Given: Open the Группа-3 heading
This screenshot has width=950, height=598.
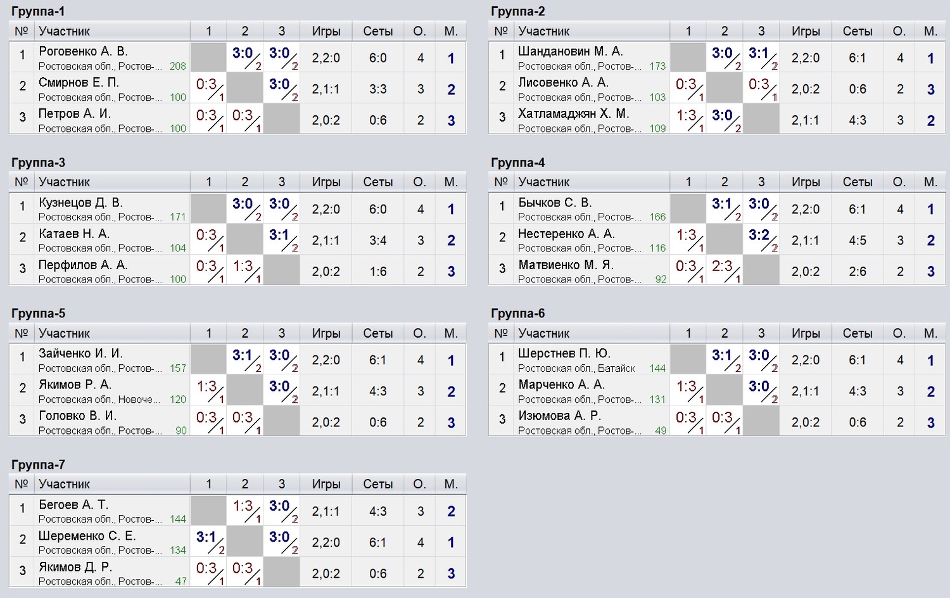Looking at the screenshot, I should click(x=38, y=163).
